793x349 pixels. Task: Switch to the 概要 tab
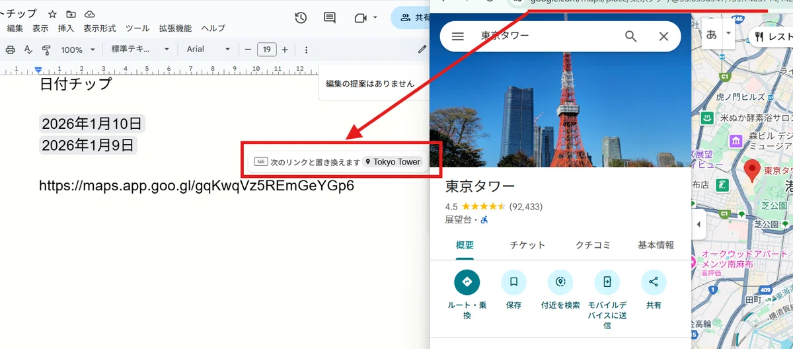465,245
